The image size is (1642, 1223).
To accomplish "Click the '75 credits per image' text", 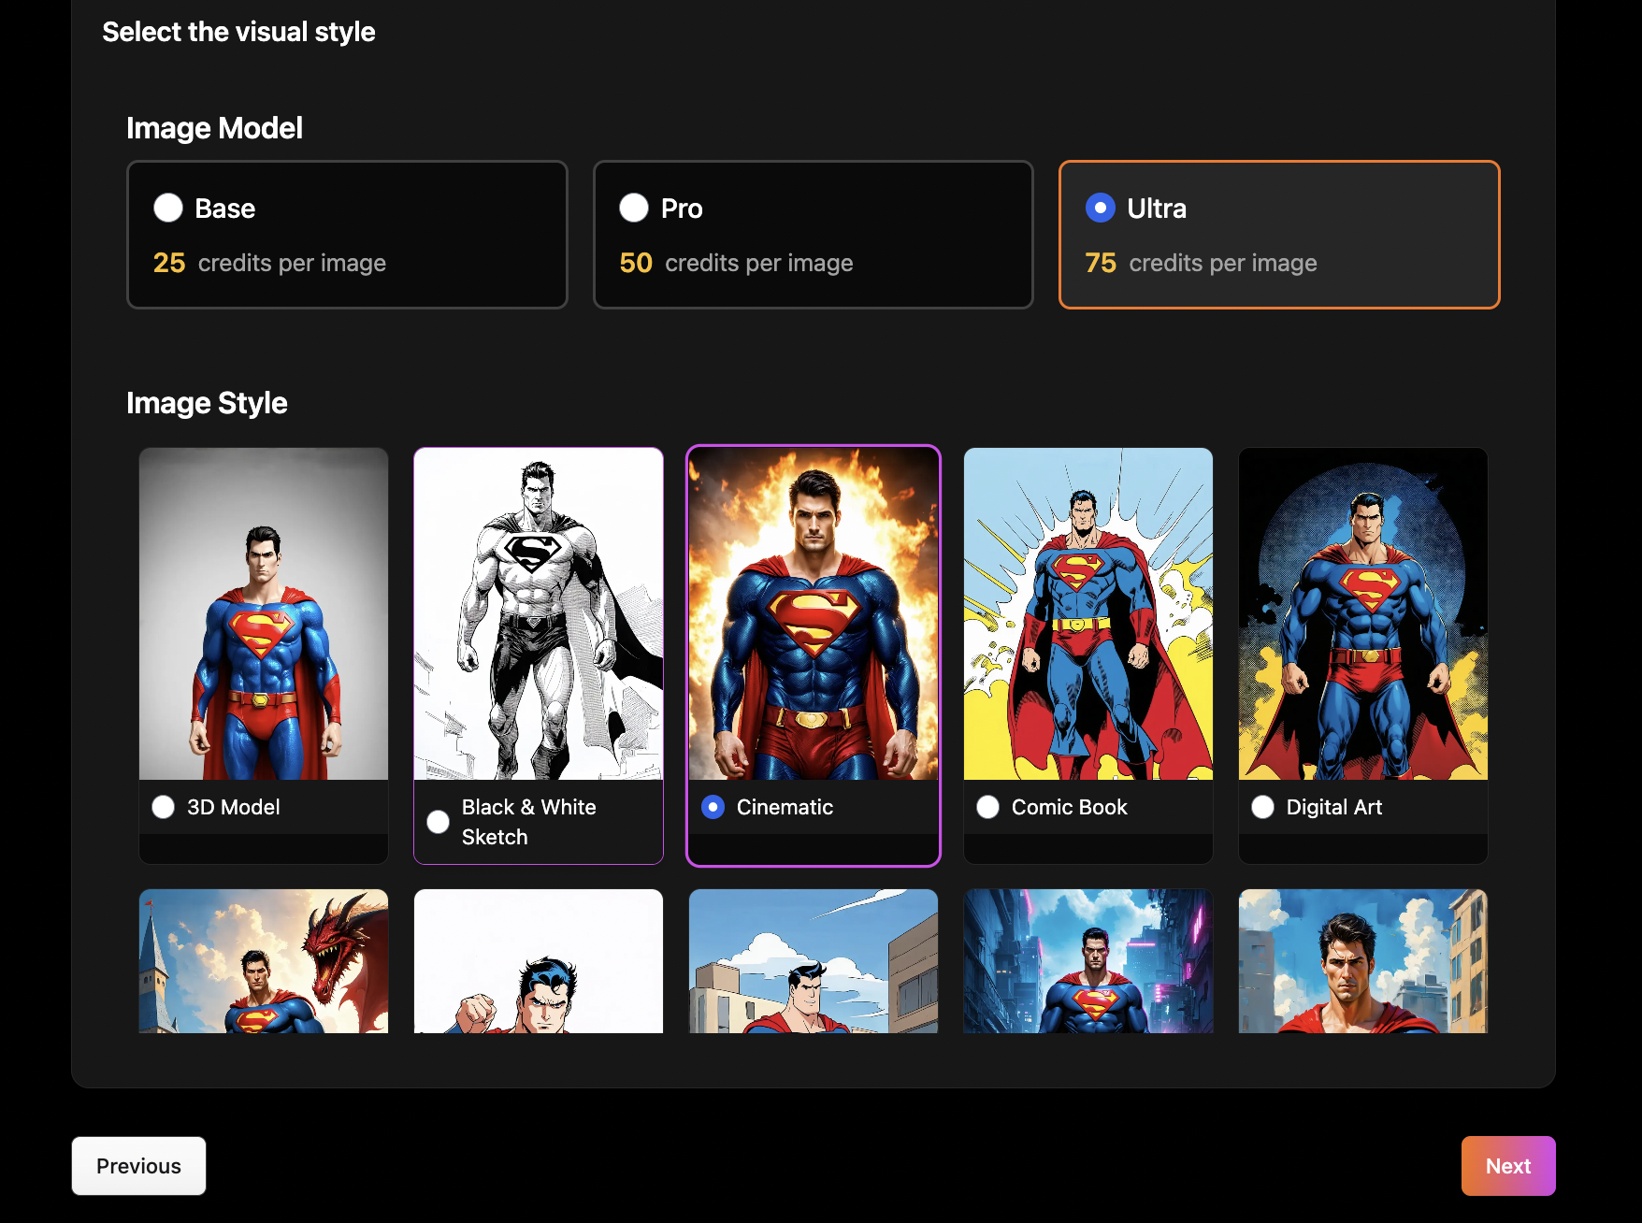I will pos(1201,263).
